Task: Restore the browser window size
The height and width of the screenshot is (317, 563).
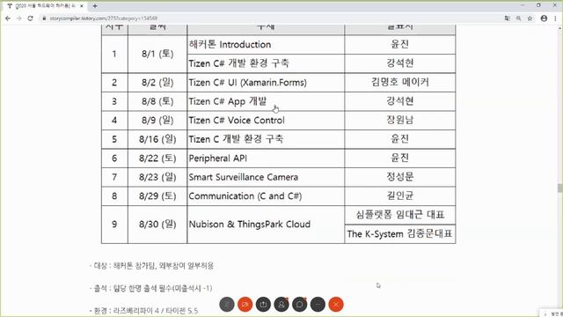Action: [x=538, y=5]
